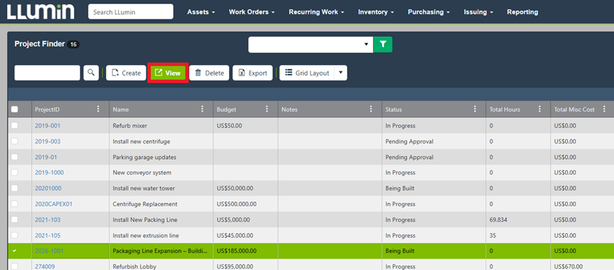
Task: Toggle the select-all header checkbox
Action: tap(15, 110)
